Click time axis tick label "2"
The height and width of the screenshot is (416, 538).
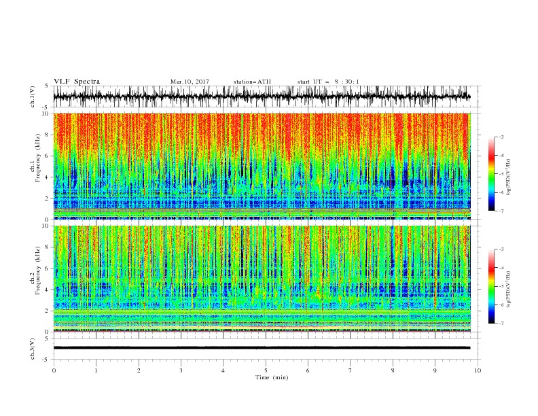[139, 370]
